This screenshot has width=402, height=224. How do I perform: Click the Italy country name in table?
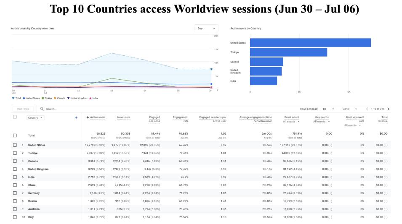click(31, 217)
